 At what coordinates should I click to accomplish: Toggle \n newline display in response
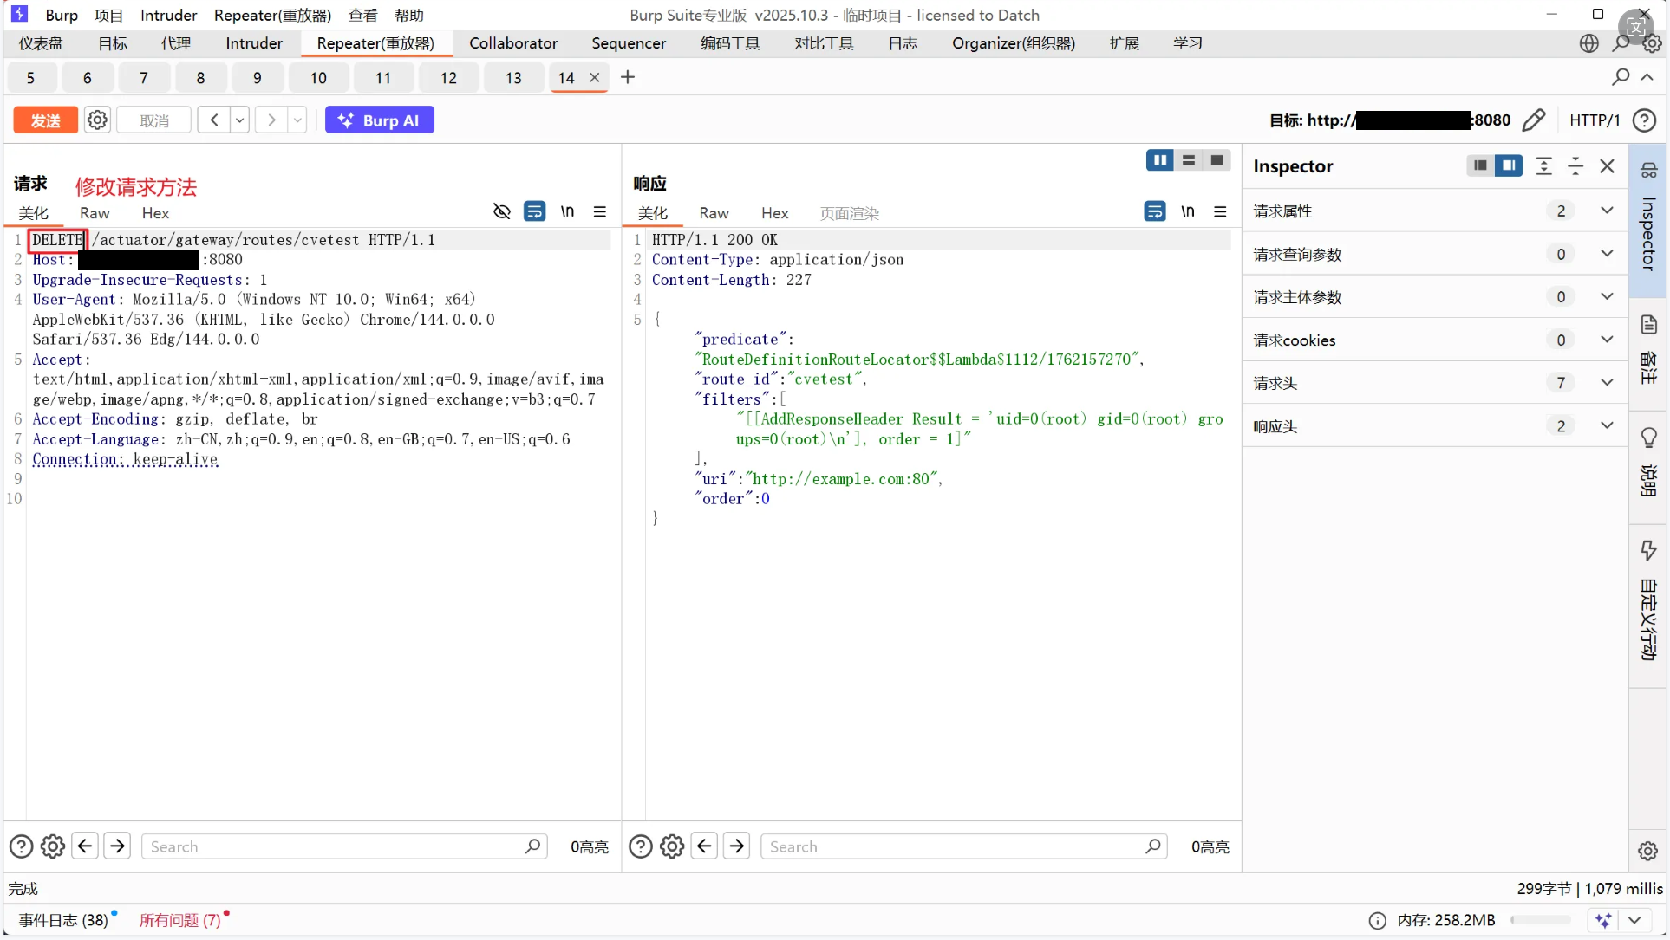point(1188,212)
